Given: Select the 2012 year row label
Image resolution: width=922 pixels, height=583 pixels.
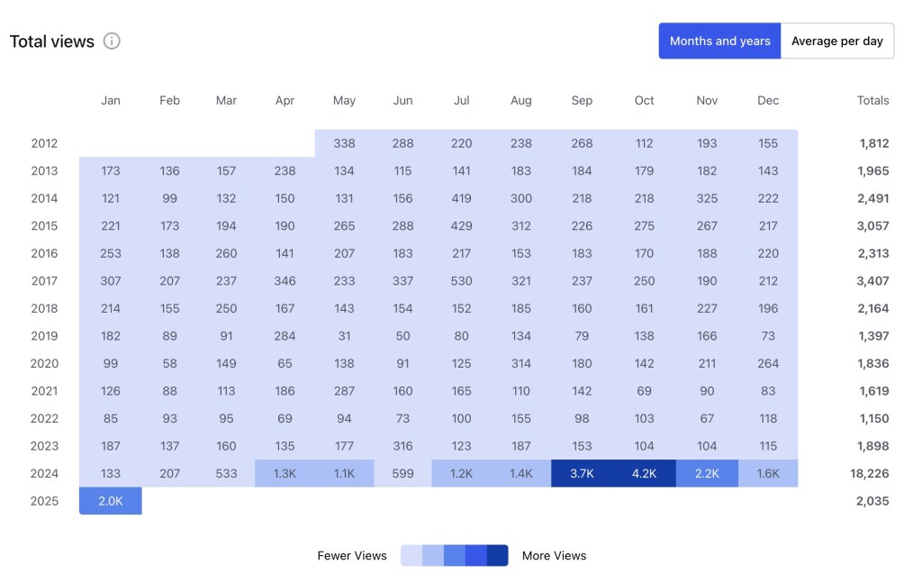Looking at the screenshot, I should (x=44, y=143).
